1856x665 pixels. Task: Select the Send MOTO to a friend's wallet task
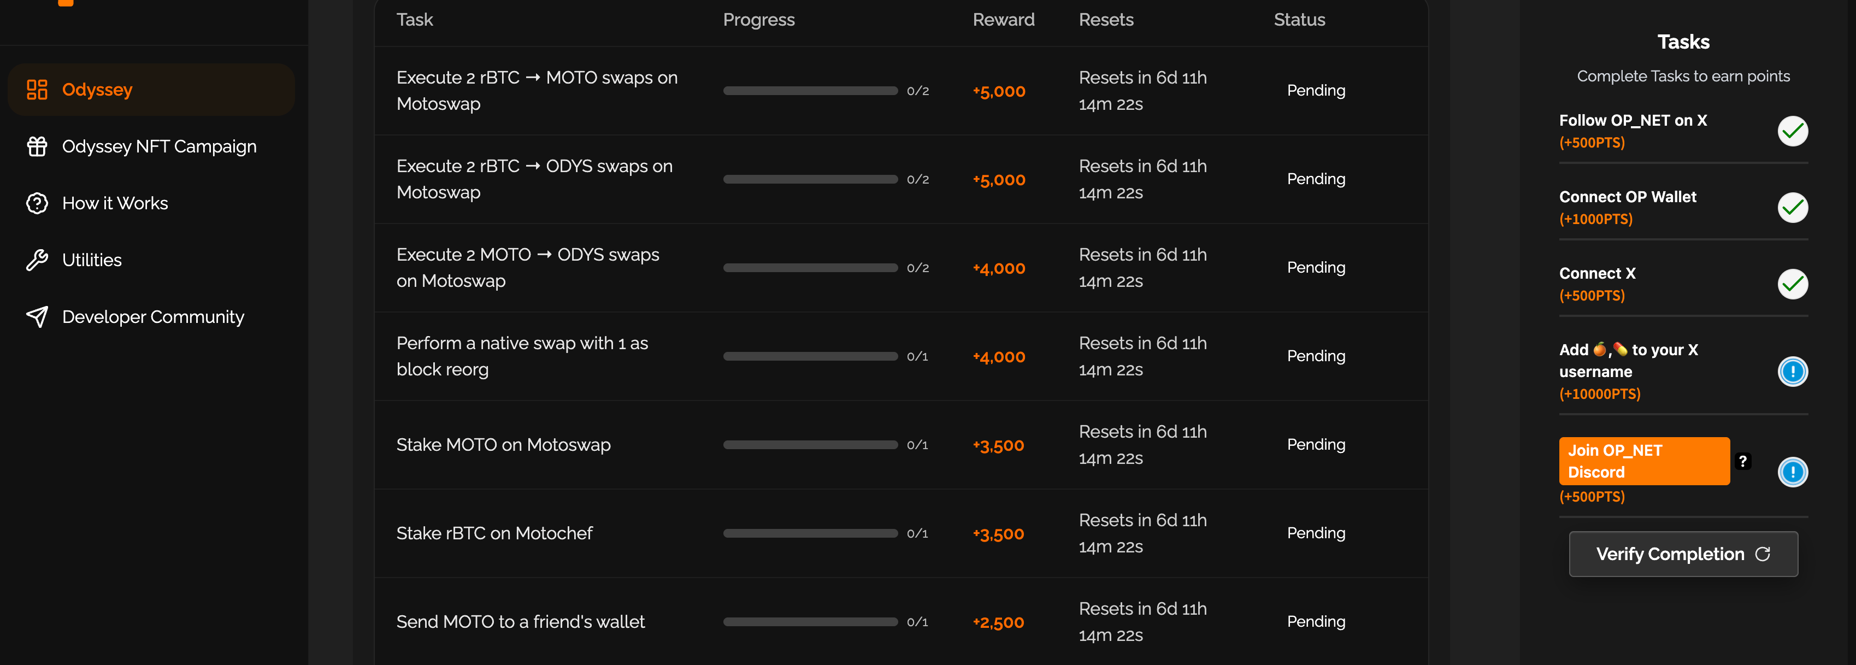point(520,622)
